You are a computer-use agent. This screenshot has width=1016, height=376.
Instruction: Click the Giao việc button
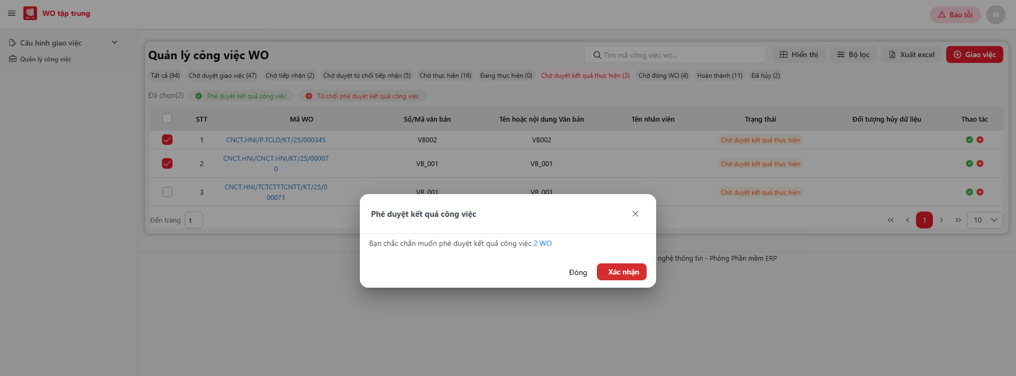[974, 54]
